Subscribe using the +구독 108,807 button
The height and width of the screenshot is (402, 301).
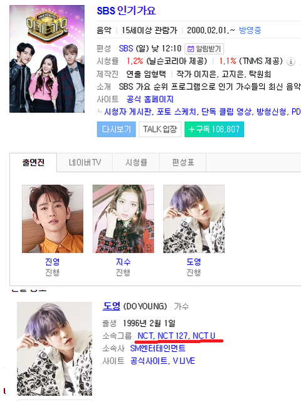click(x=214, y=129)
